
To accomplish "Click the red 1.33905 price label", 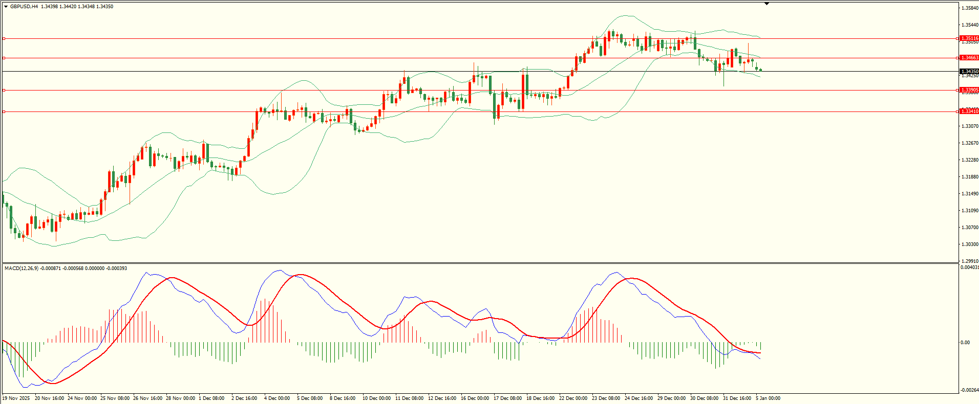I will 969,90.
